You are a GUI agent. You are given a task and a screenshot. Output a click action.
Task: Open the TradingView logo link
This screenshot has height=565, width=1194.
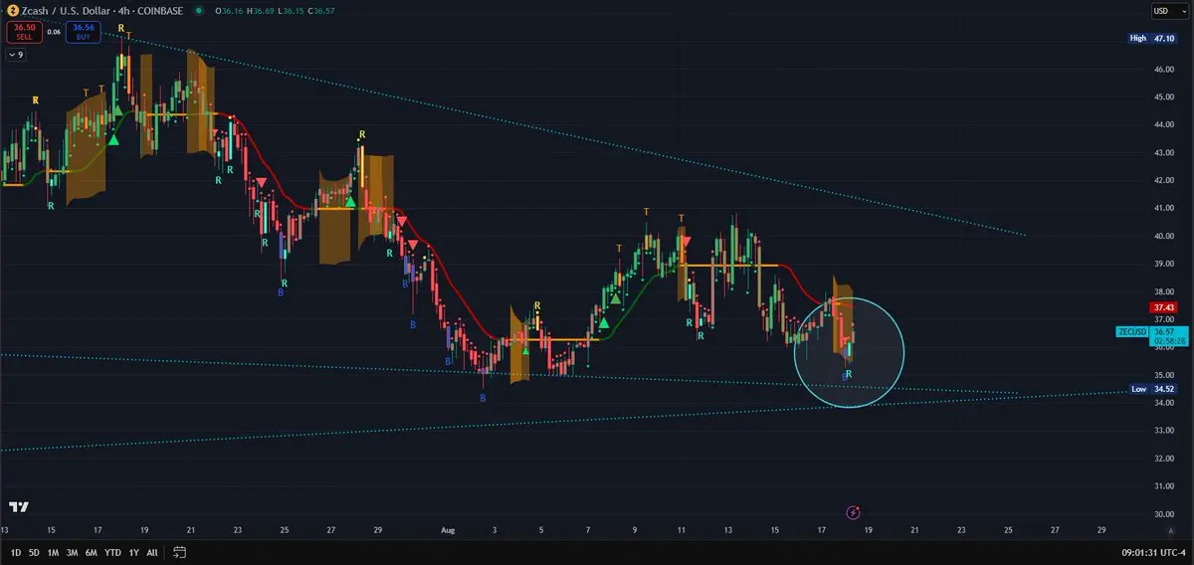click(x=18, y=507)
